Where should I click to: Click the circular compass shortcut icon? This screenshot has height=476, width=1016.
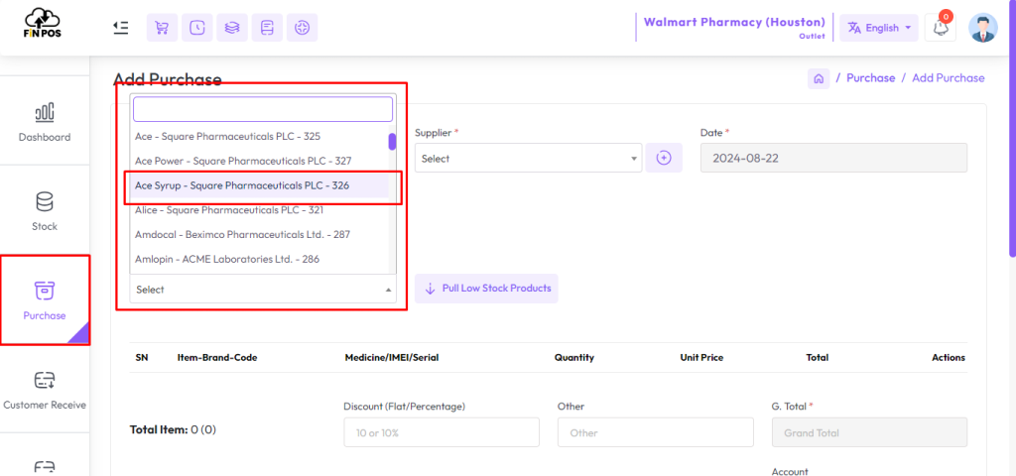pos(302,28)
